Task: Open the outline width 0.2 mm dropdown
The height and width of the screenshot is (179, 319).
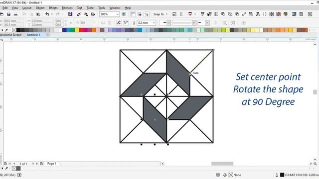Action: (154, 23)
